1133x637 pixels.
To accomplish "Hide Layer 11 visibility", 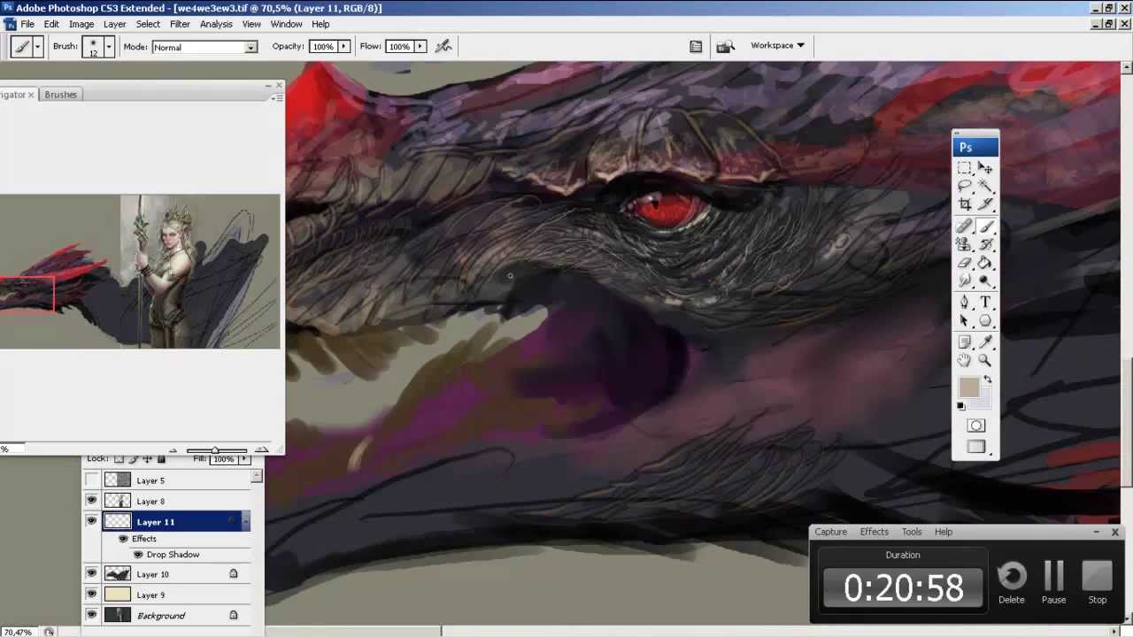I will (91, 521).
